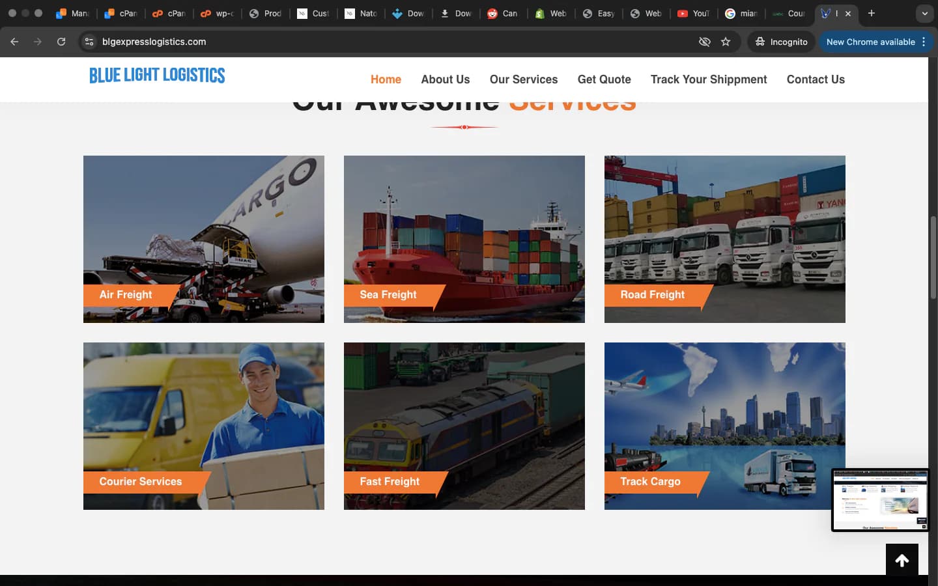Open the Fast Freight service card
Viewport: 938px width, 586px height.
pos(464,426)
